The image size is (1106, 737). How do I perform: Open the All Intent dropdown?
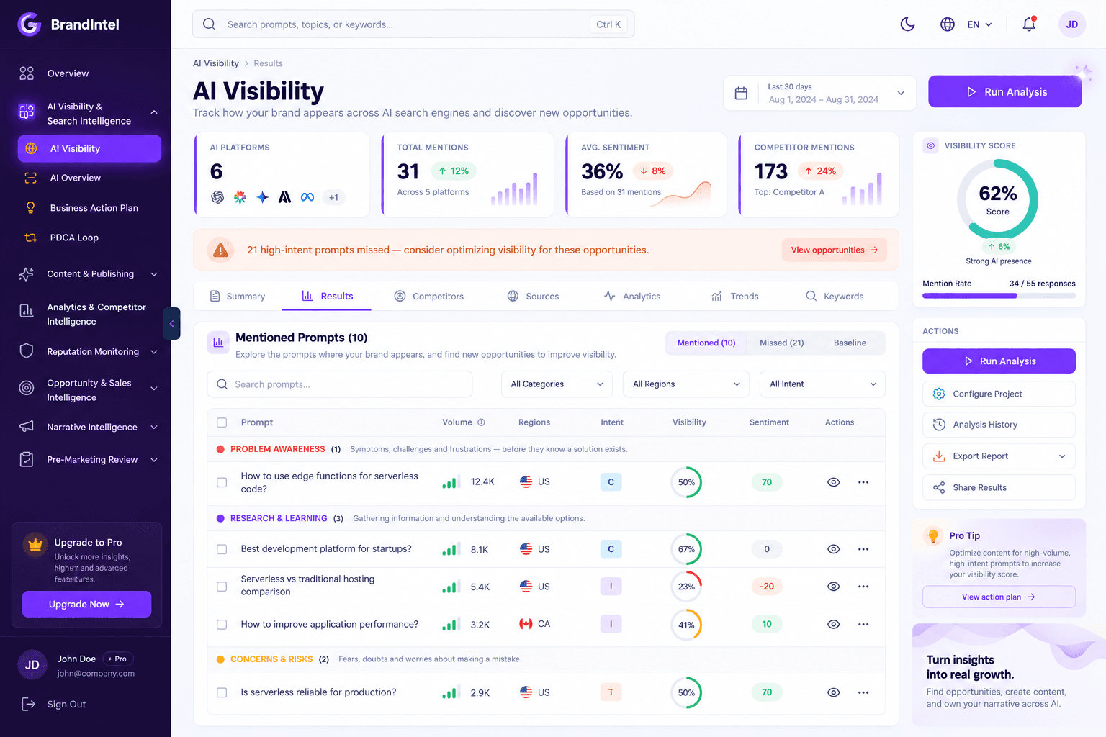pyautogui.click(x=822, y=384)
